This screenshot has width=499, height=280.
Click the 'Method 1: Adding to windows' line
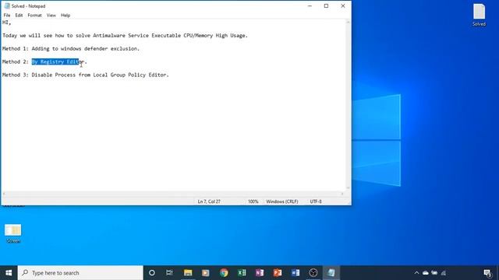click(x=71, y=48)
